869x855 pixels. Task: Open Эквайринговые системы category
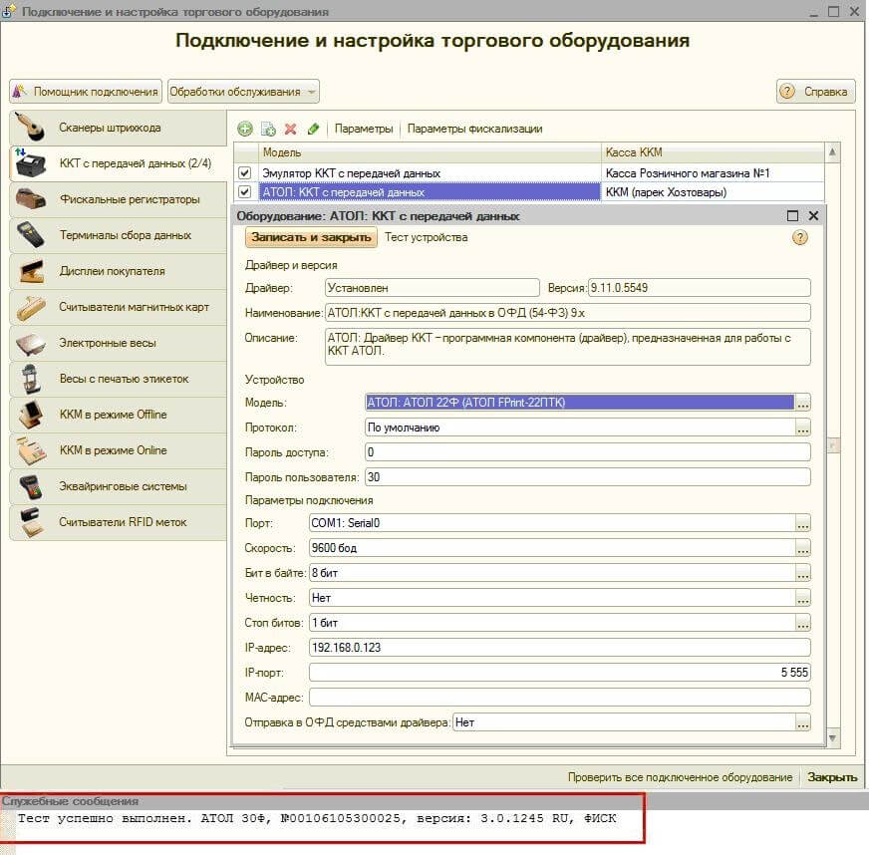point(118,486)
